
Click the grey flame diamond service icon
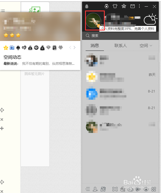click(18, 48)
